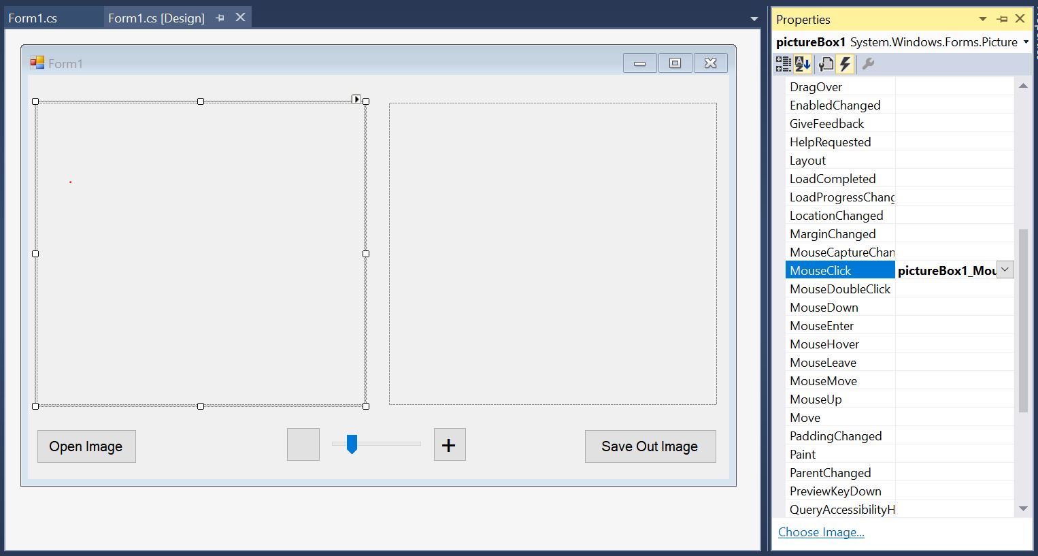
Task: Open the object selector dropdown showing pictureBox1
Action: (1026, 42)
